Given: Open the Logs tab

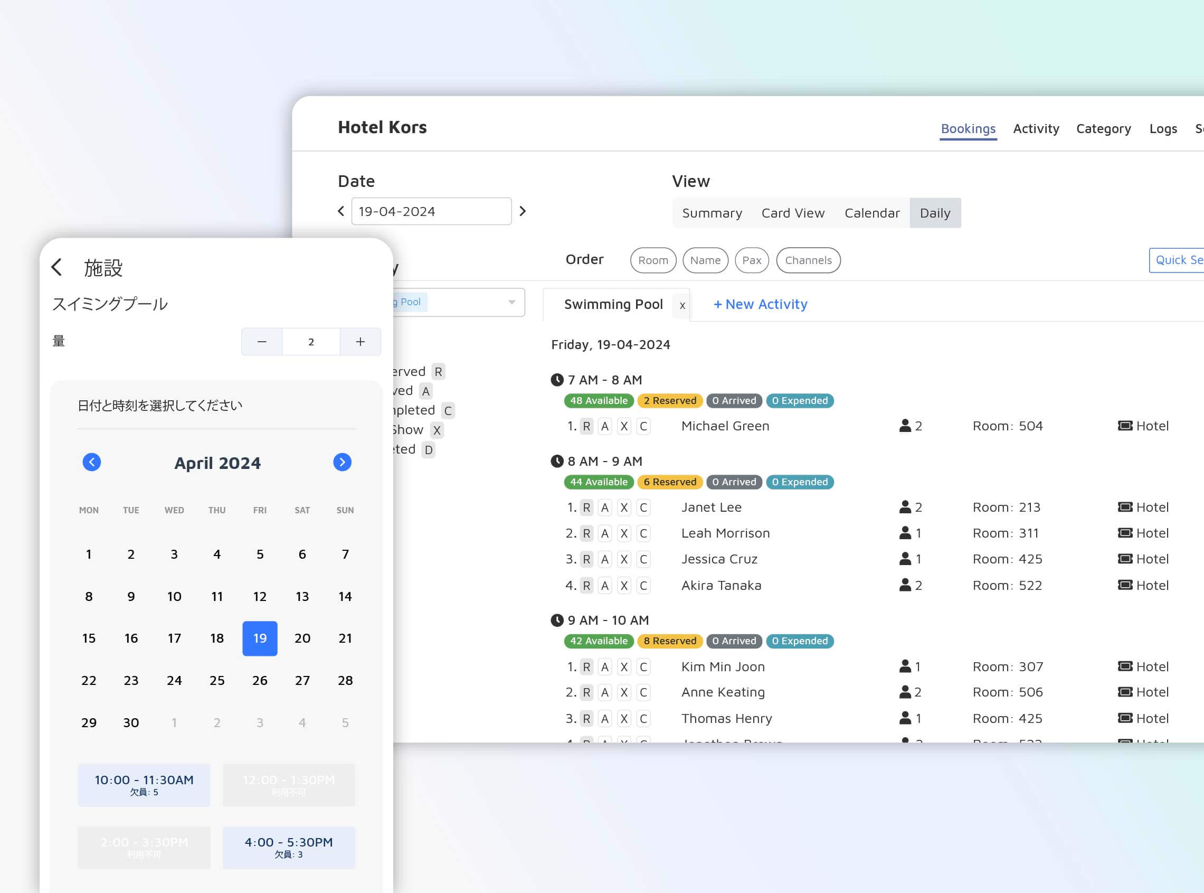Looking at the screenshot, I should 1163,129.
